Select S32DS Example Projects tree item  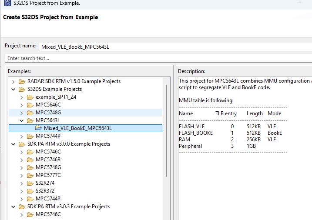point(54,89)
